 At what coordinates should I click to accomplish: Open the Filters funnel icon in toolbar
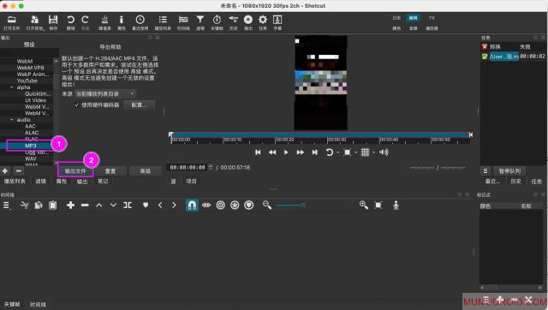pos(200,20)
